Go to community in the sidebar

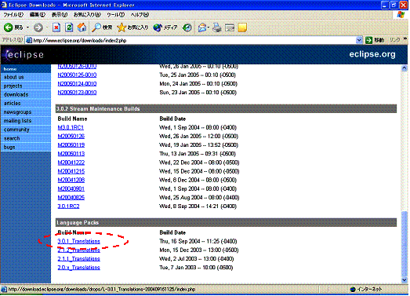point(26,130)
